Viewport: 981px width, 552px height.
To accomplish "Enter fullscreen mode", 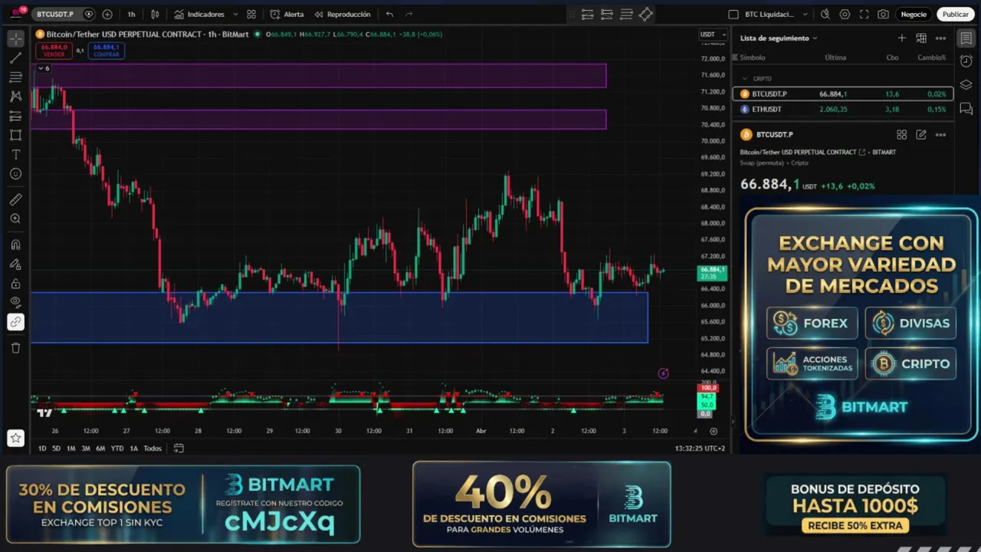I will point(864,14).
